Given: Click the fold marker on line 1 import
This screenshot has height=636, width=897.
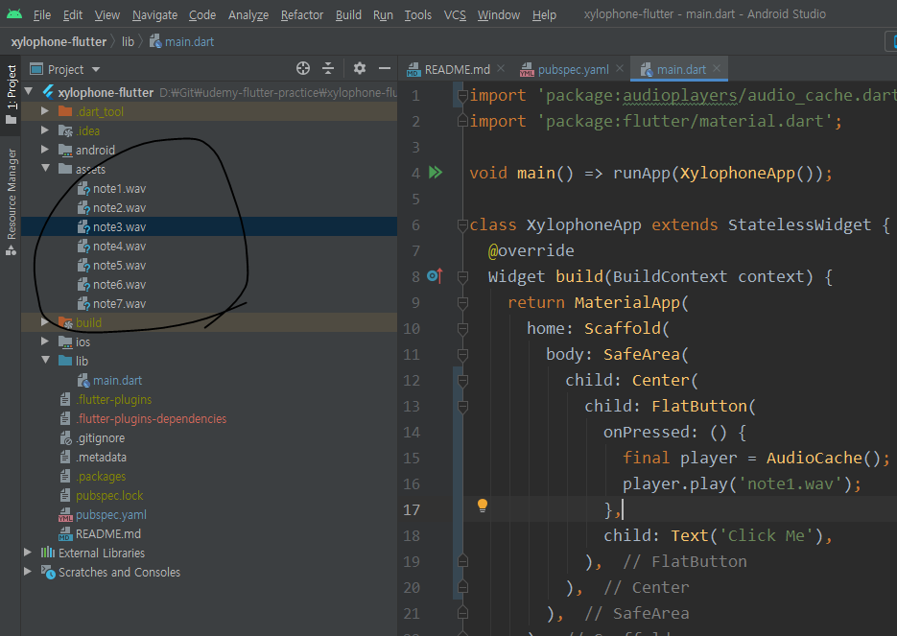Looking at the screenshot, I should (x=462, y=96).
